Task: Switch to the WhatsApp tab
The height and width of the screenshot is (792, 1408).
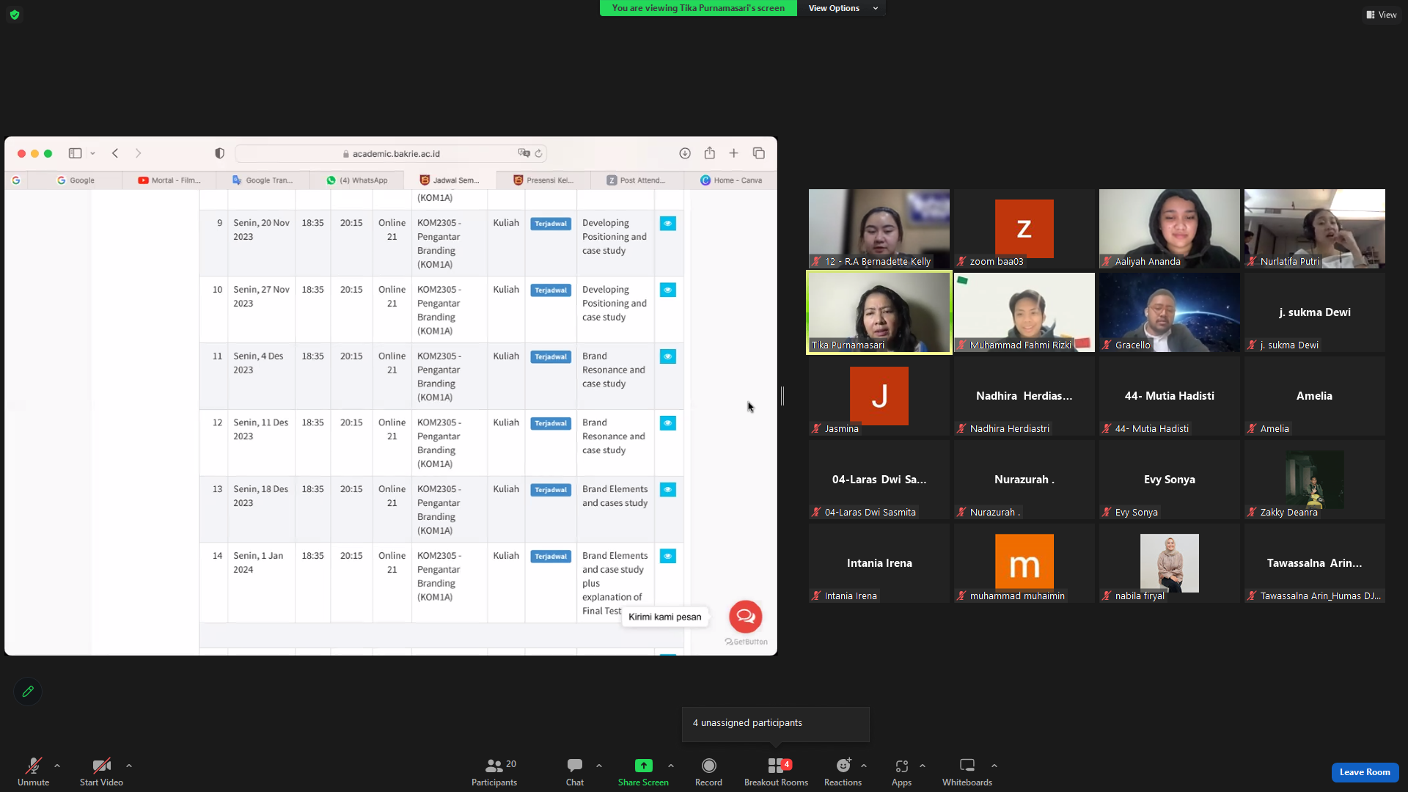Action: [357, 180]
